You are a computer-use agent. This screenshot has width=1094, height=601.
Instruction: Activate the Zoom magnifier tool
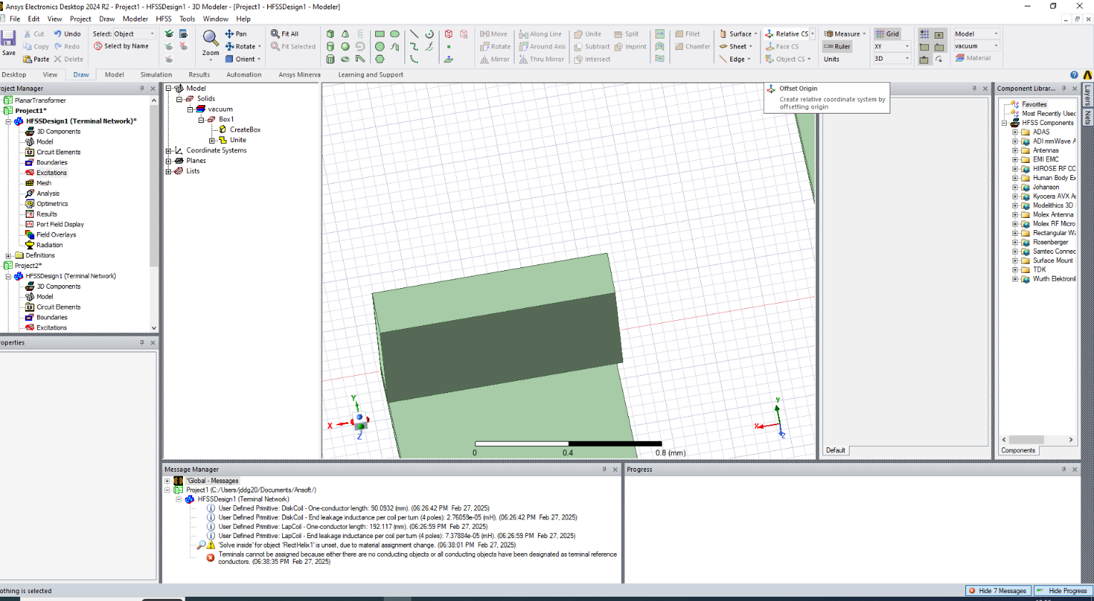210,39
